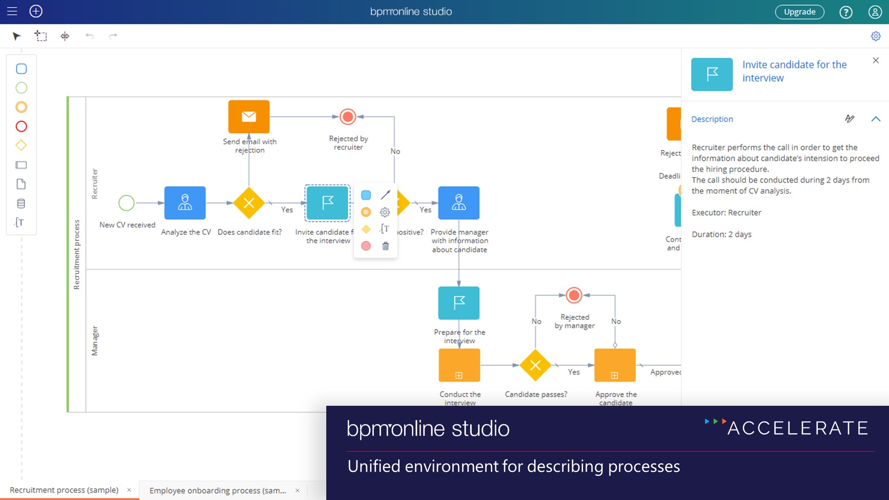Close the Employee onboarding process tab

[x=297, y=490]
